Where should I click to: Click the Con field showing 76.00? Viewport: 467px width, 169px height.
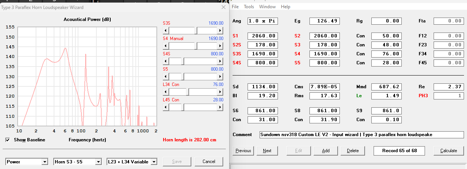click(386, 54)
